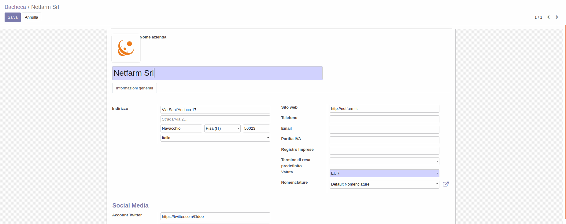Open the country dropdown Italia
This screenshot has height=224, width=566.
click(x=215, y=138)
